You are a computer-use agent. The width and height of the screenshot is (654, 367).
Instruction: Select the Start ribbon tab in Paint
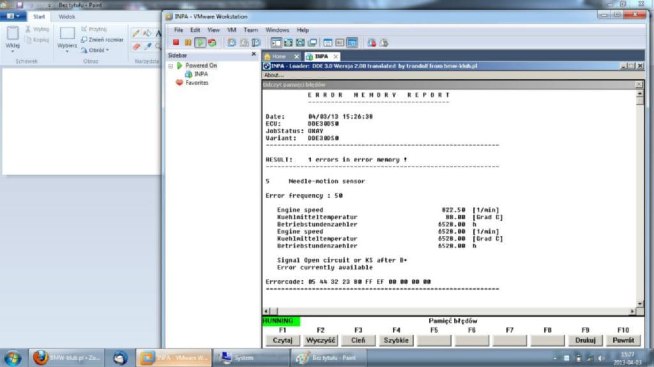pyautogui.click(x=39, y=17)
